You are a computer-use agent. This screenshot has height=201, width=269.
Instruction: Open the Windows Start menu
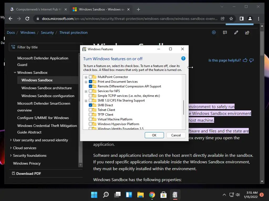[94, 195]
